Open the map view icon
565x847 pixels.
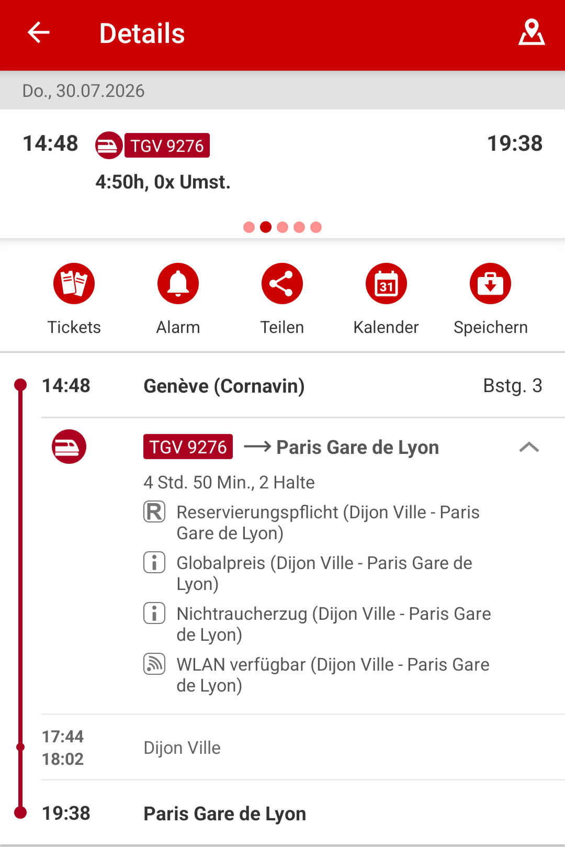(532, 33)
